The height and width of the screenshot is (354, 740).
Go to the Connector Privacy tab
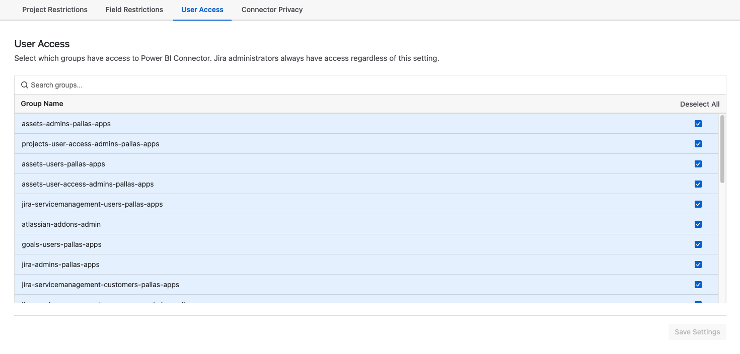[x=272, y=10]
